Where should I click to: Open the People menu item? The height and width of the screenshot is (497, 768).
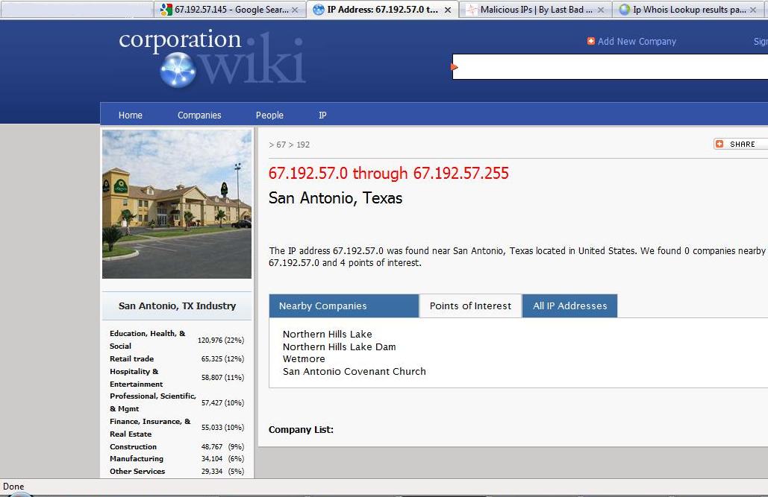point(269,115)
